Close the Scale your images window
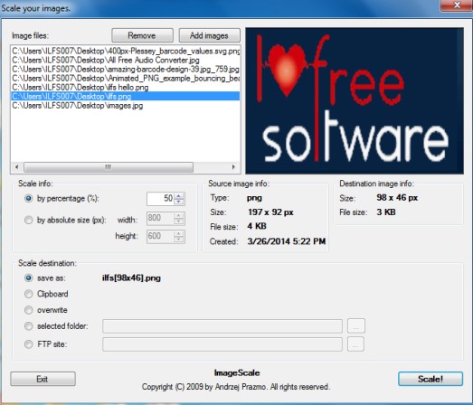Viewport: 473px width, 405px height. coord(457,5)
